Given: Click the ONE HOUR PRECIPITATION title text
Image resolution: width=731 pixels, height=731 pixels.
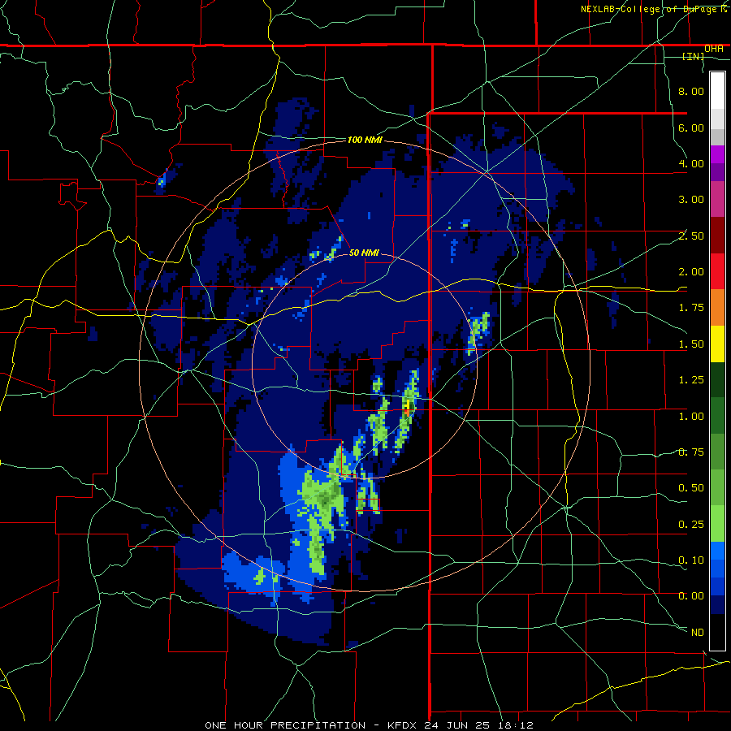Looking at the screenshot, I should [285, 725].
